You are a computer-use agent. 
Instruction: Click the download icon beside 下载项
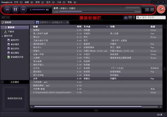coord(6,32)
